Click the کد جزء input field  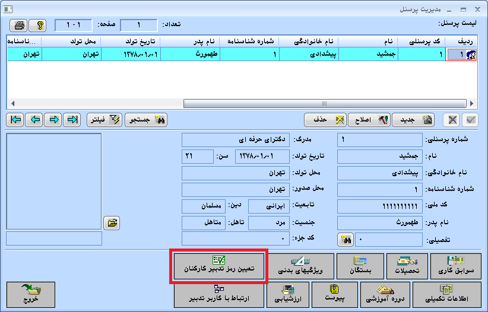[x=236, y=238]
